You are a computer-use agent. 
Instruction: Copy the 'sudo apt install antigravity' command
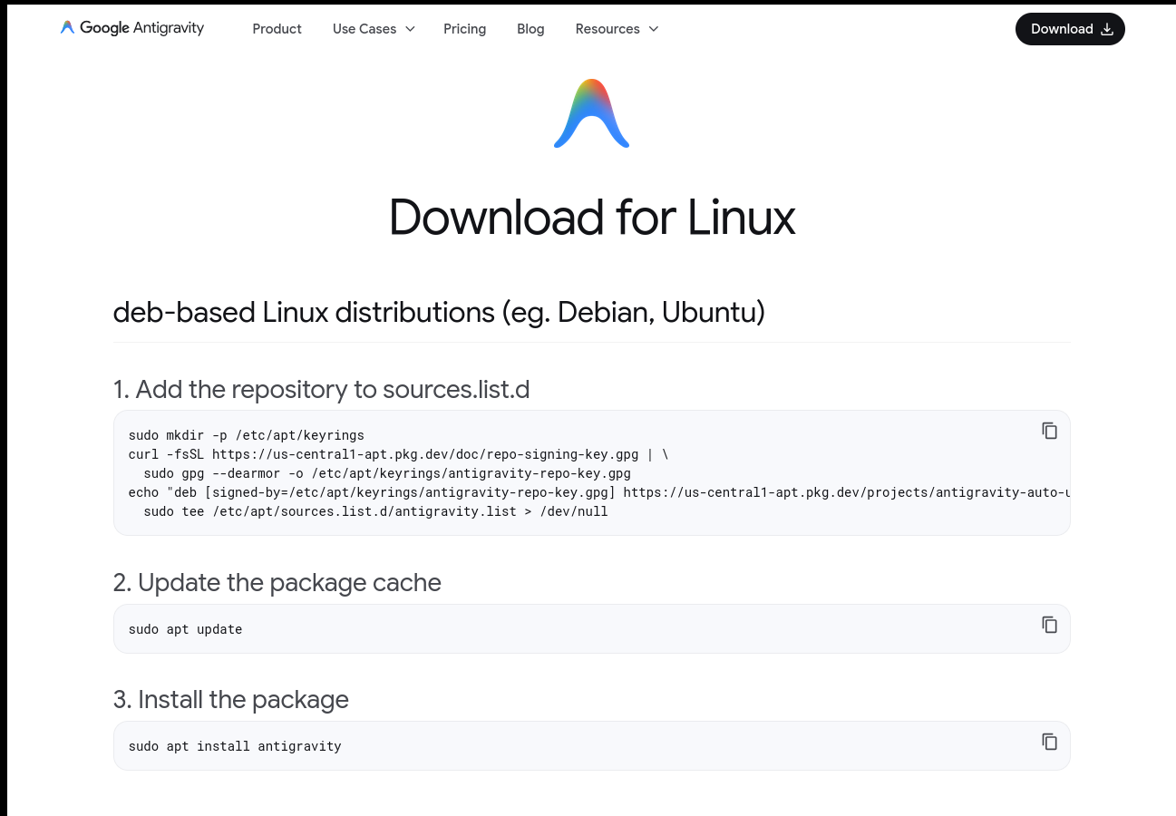point(1049,742)
